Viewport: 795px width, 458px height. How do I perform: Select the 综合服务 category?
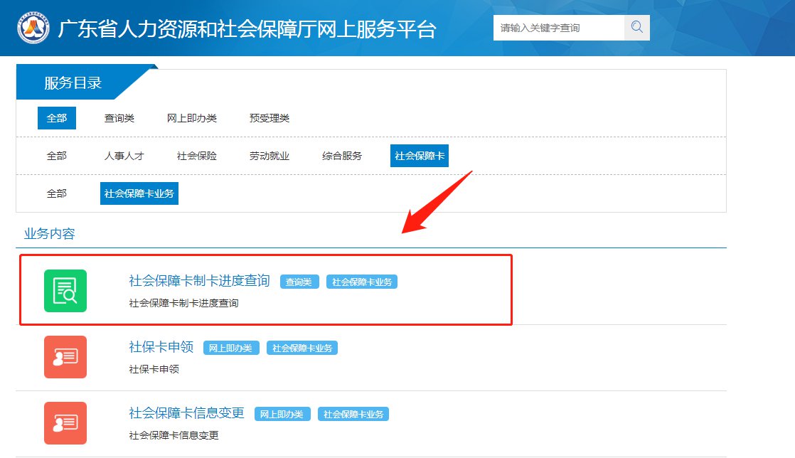click(342, 156)
